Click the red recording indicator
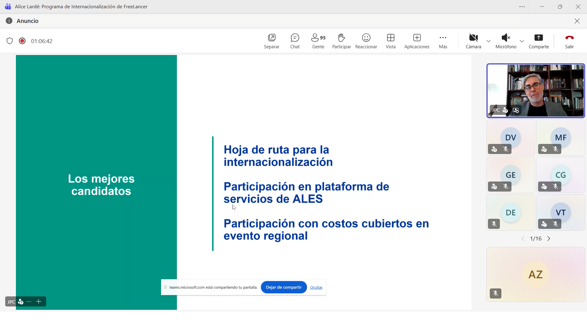The height and width of the screenshot is (330, 587). pos(22,41)
